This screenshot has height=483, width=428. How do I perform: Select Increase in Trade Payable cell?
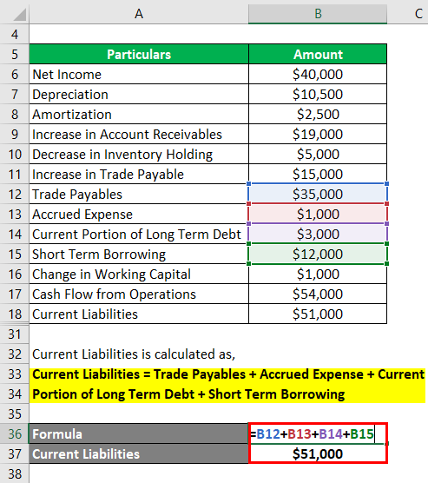[x=139, y=174]
